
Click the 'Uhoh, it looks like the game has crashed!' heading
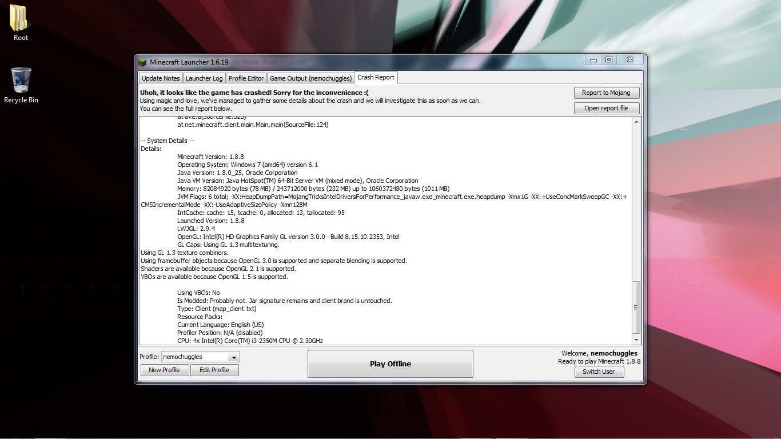(254, 93)
